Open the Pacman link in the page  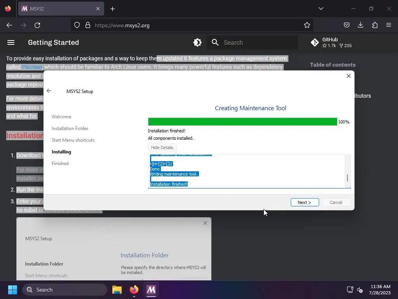click(x=32, y=67)
